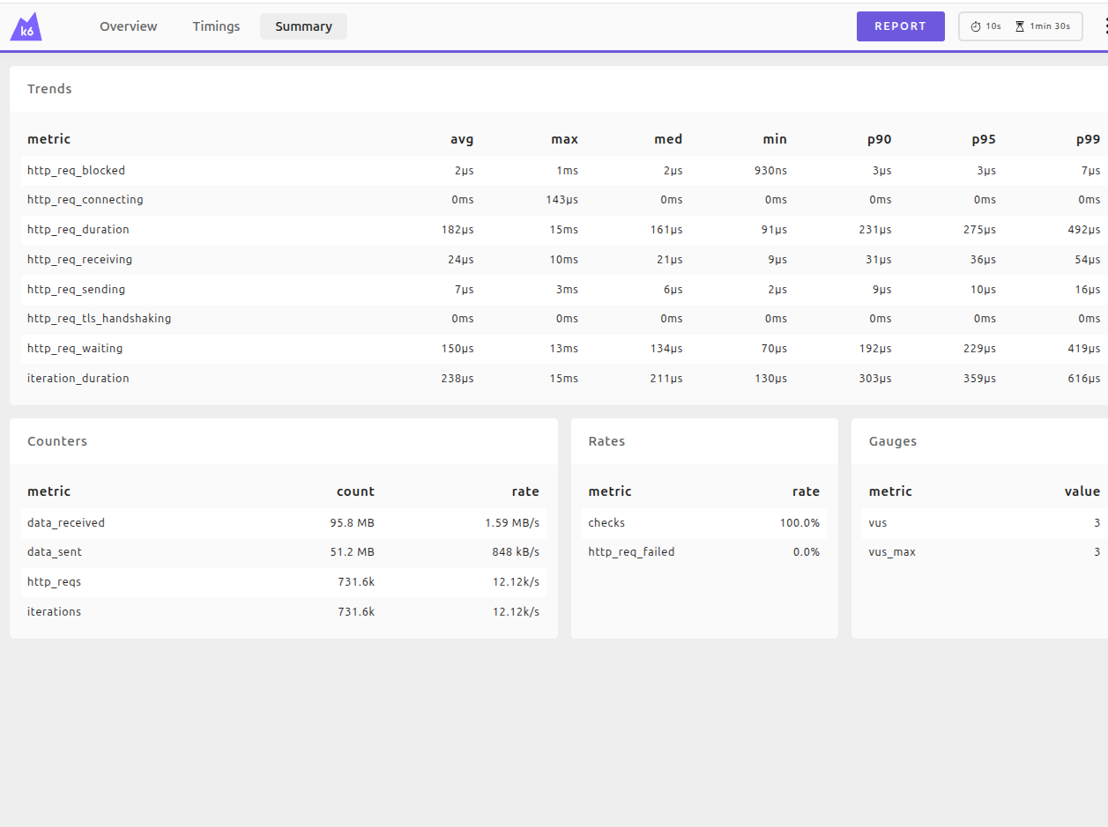
Task: Click the k6 logo icon
Action: pyautogui.click(x=26, y=26)
